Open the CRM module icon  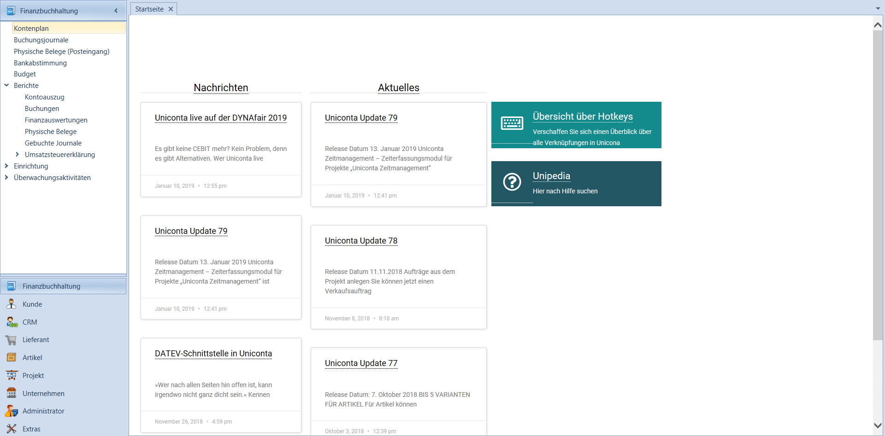tap(12, 322)
